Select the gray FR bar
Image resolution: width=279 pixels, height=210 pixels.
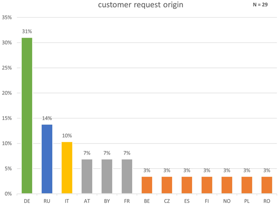127,177
